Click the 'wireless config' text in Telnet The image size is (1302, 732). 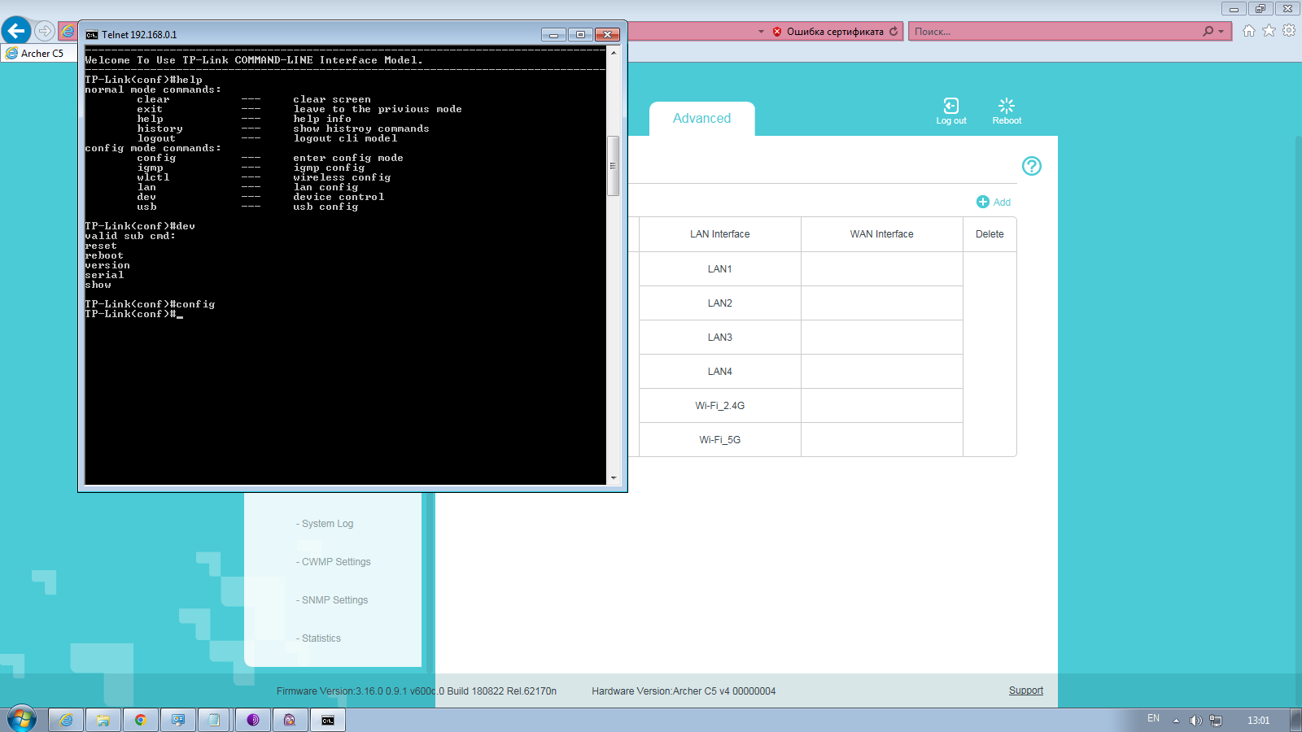pos(342,177)
